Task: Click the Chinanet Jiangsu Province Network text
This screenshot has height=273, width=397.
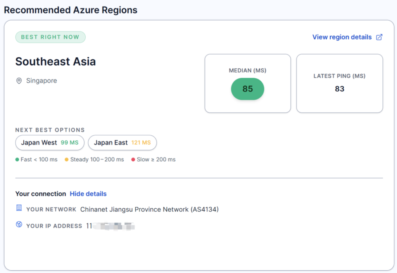Action: pos(149,209)
